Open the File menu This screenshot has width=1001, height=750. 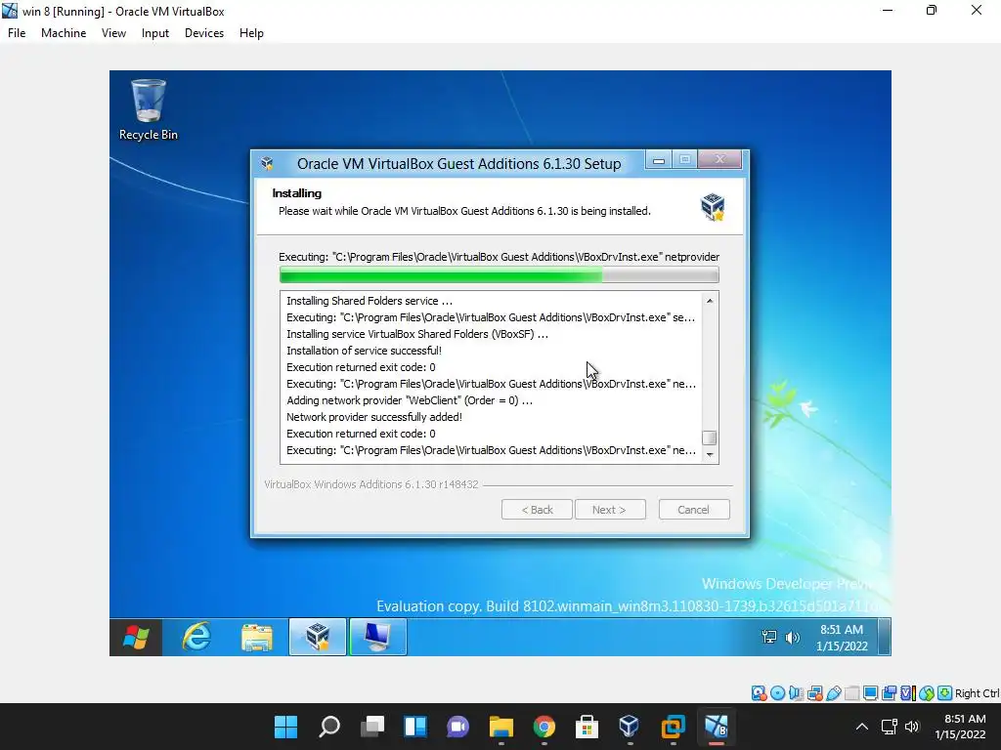click(17, 33)
